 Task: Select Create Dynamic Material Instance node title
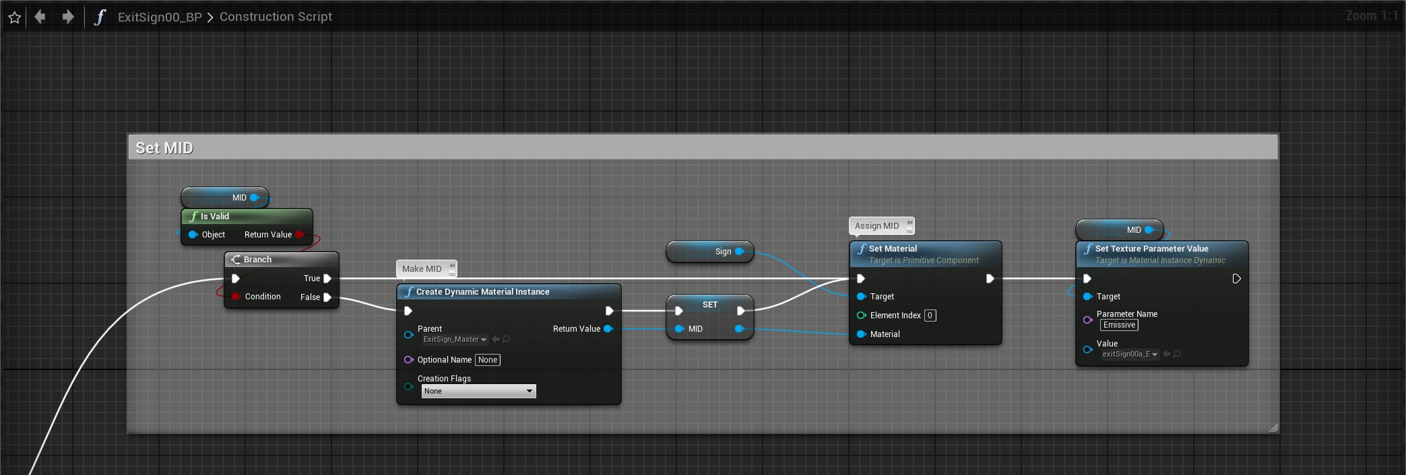[482, 292]
